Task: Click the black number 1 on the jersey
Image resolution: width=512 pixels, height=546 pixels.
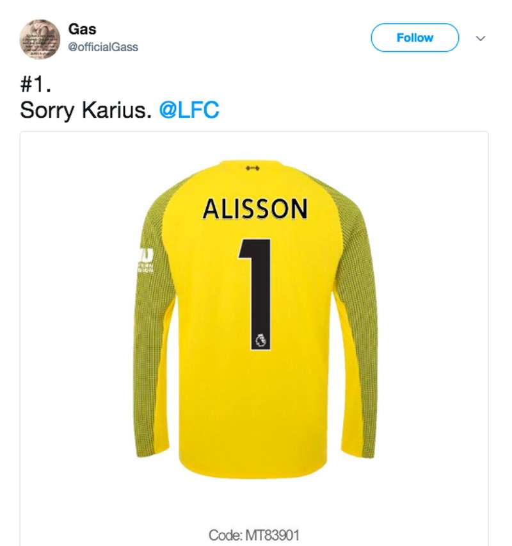Action: (x=257, y=294)
